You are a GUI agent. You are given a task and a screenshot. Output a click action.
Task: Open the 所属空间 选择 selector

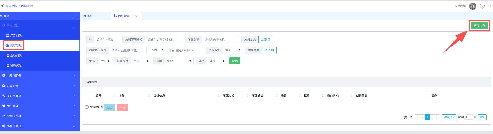point(269,50)
